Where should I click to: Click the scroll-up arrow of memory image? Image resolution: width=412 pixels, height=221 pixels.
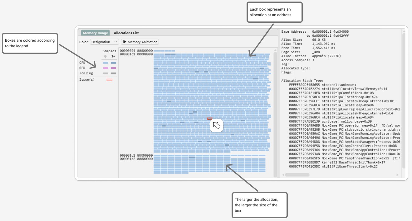pyautogui.click(x=275, y=50)
